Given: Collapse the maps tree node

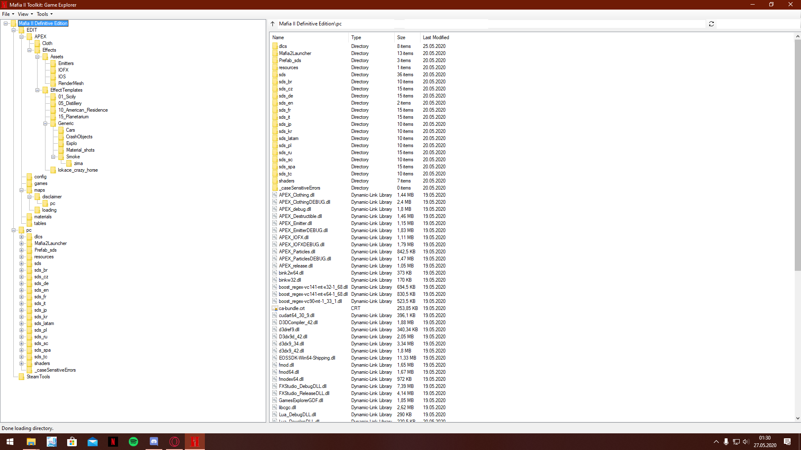Looking at the screenshot, I should [22, 190].
